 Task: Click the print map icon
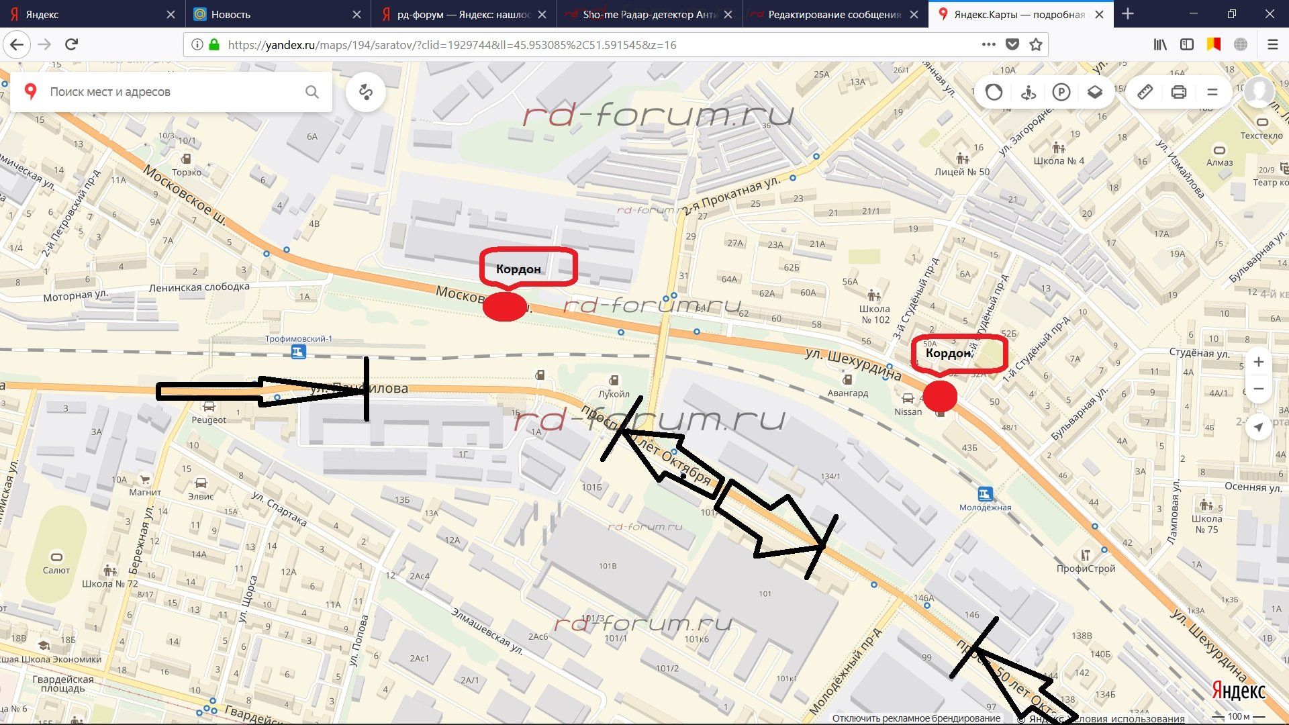pos(1179,92)
